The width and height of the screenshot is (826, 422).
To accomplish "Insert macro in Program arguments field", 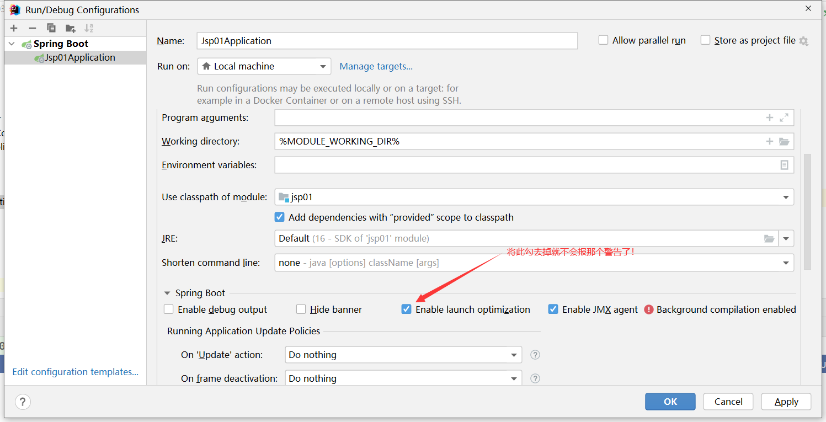I will click(x=769, y=117).
